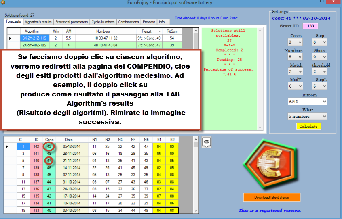Click the date cell 24-10-2014

point(72,189)
